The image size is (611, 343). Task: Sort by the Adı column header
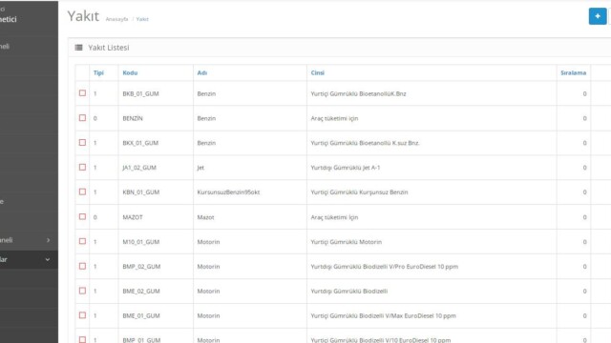point(202,72)
